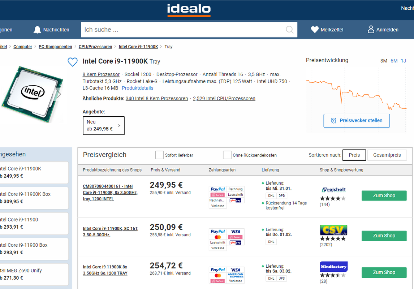
Task: Click CSV direct star rating
Action: (333, 238)
